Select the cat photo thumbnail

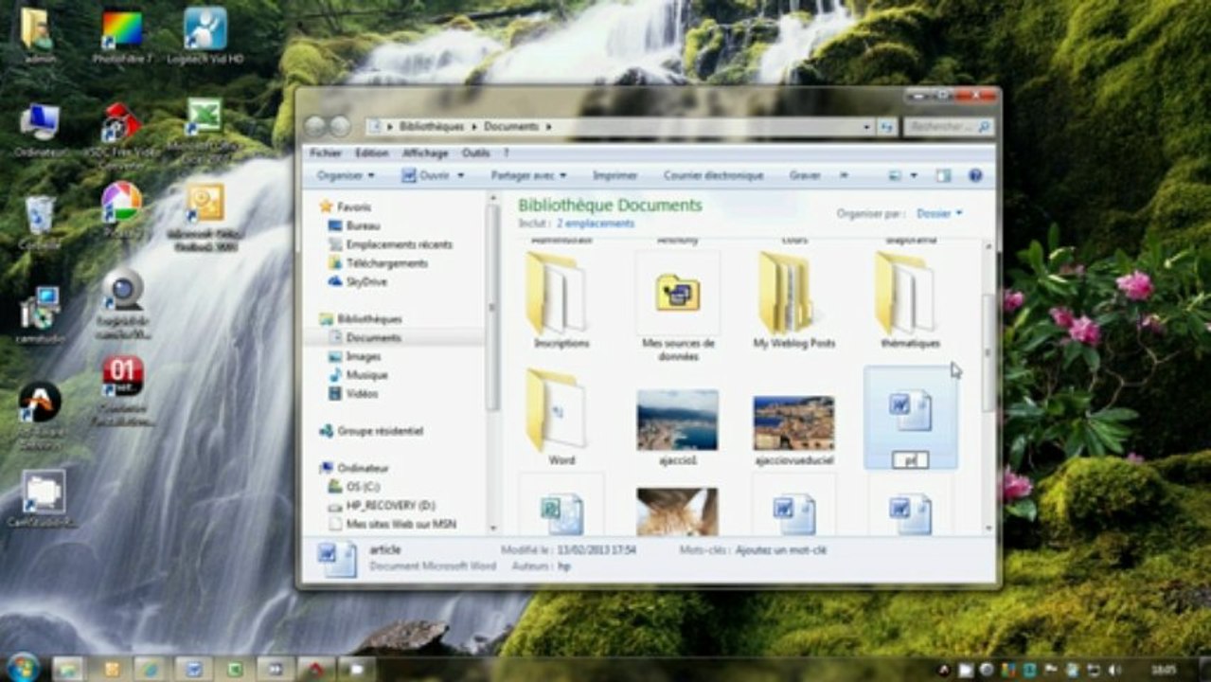tap(678, 511)
